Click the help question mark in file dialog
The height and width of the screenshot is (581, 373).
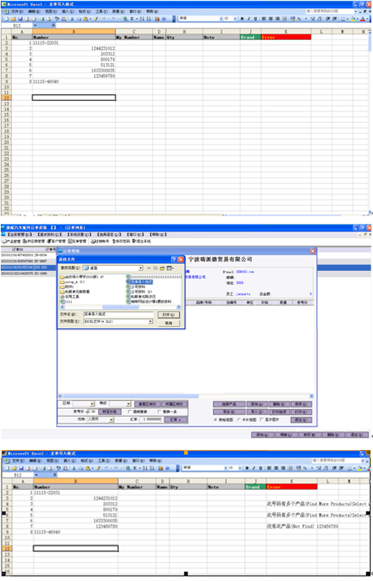(173, 259)
